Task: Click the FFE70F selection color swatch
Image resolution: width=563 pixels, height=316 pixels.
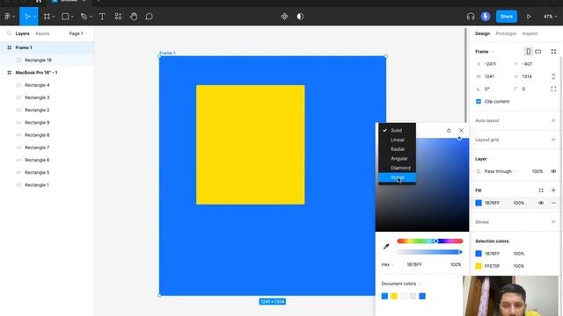Action: pos(479,266)
